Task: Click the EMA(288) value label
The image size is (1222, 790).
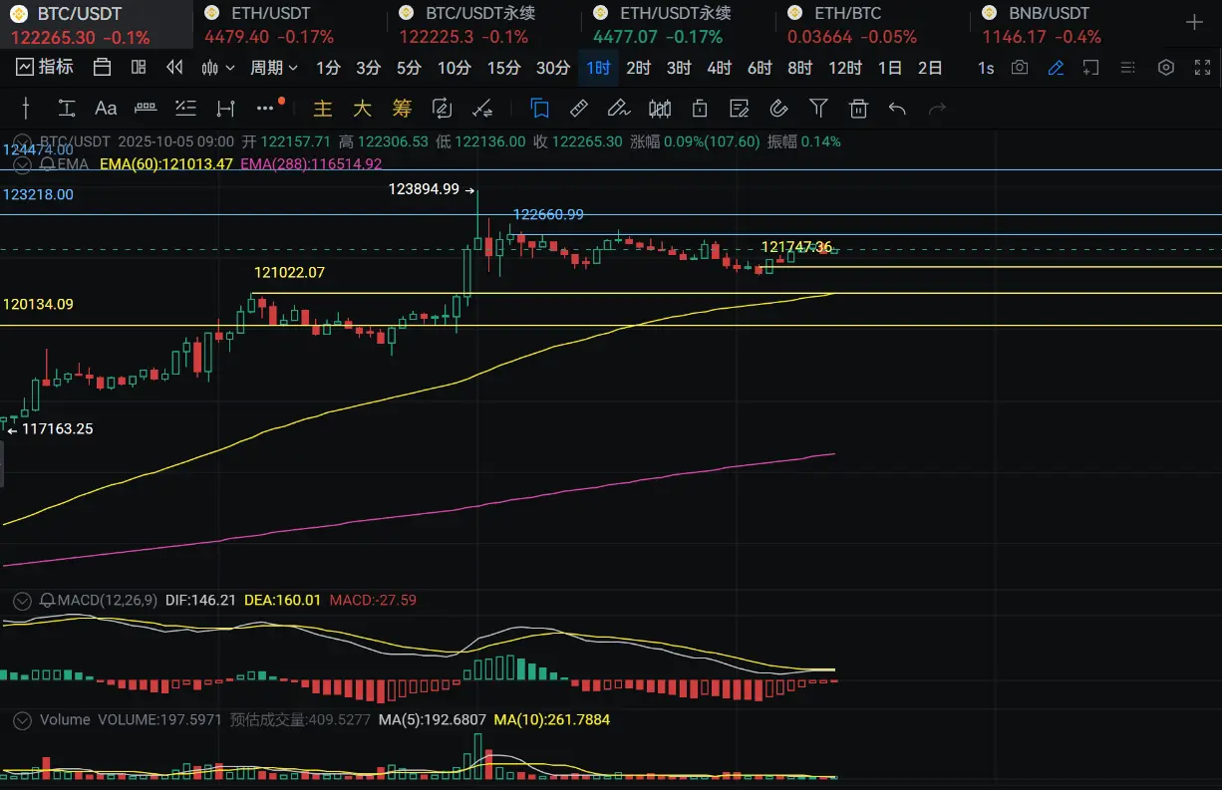Action: [311, 163]
